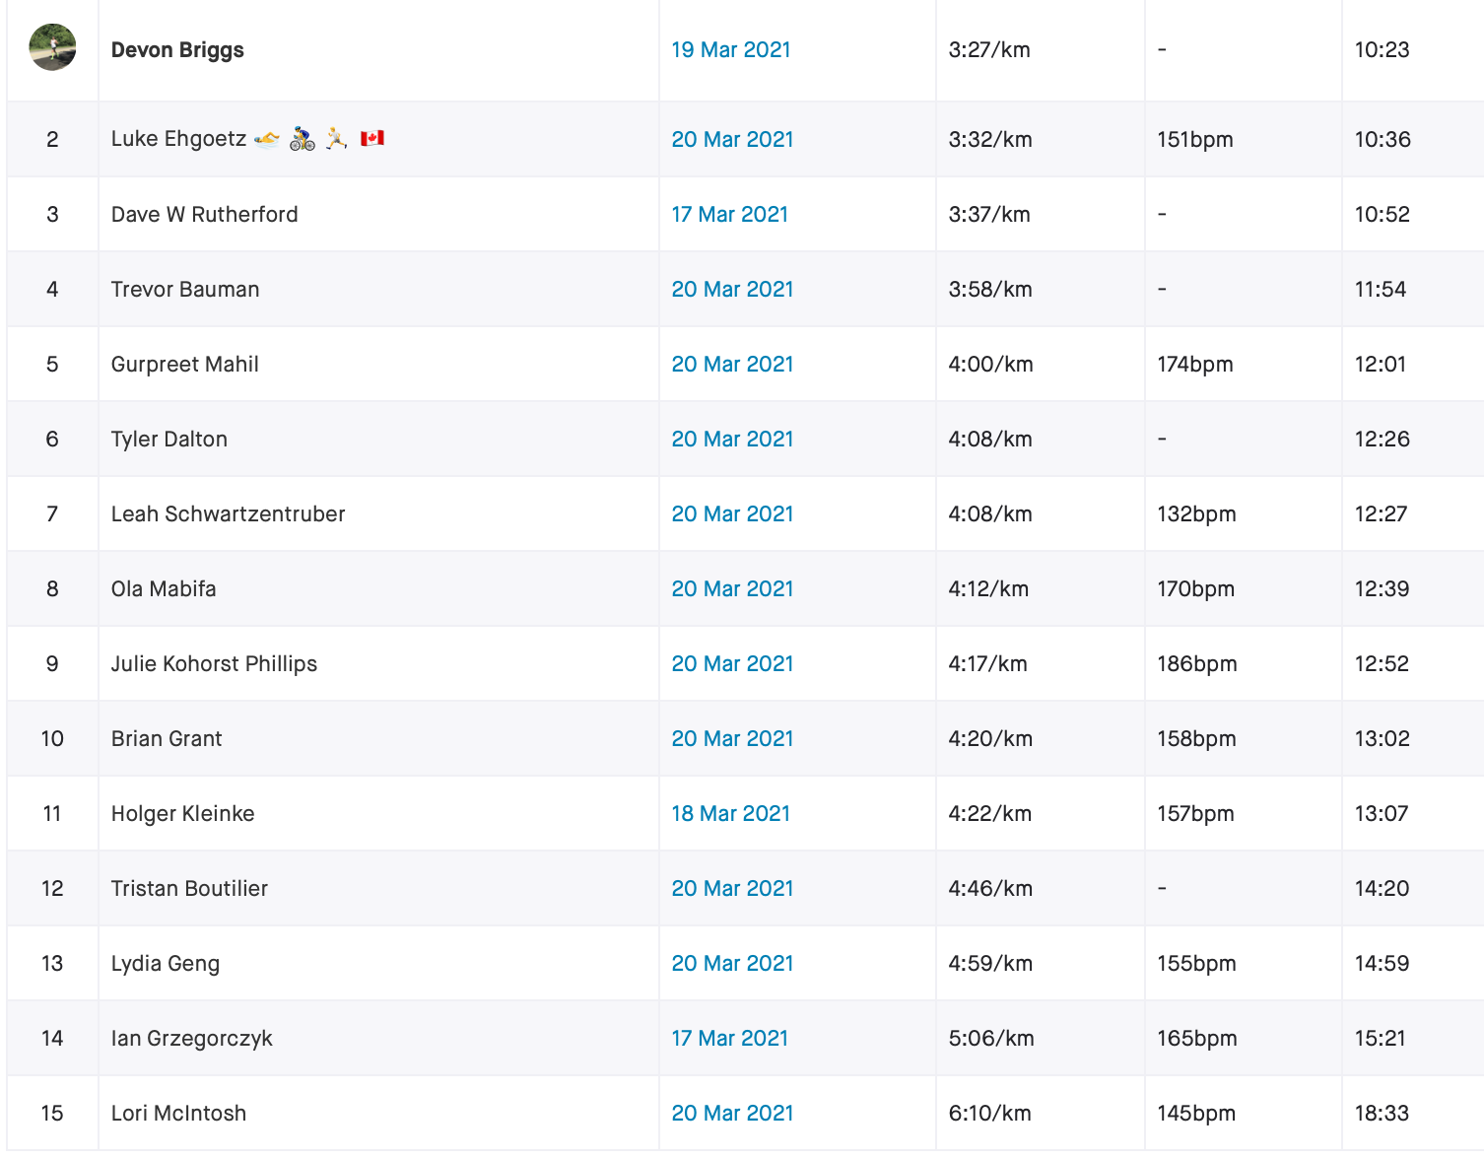Click the runner emoji beside Luke Ehgoetz

336,139
